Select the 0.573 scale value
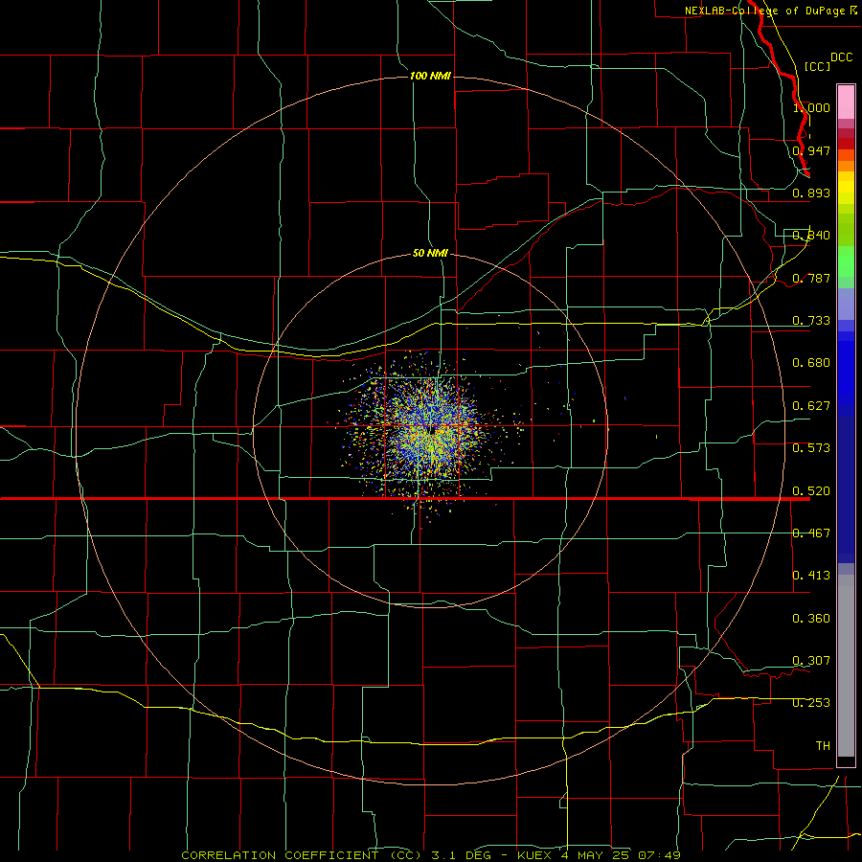This screenshot has width=862, height=862. point(811,448)
